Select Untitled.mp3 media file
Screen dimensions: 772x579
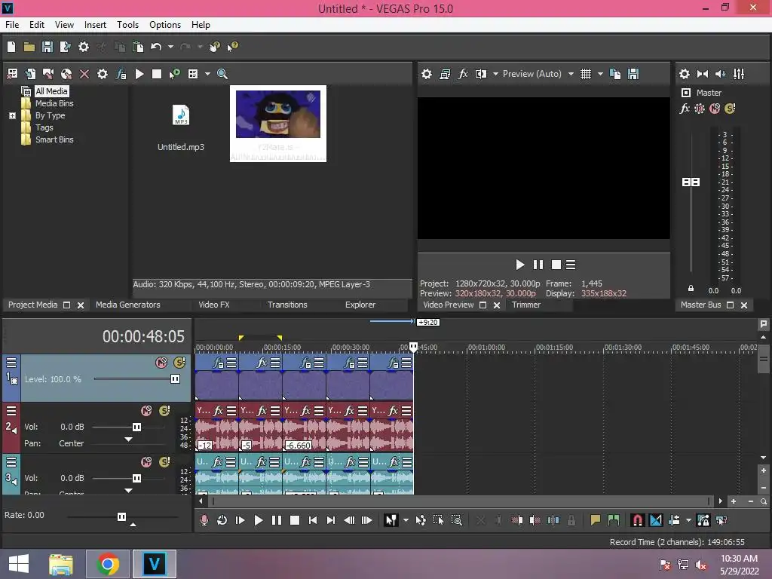pos(181,127)
